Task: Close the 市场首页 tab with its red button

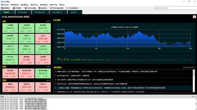Action: pyautogui.click(x=14, y=12)
